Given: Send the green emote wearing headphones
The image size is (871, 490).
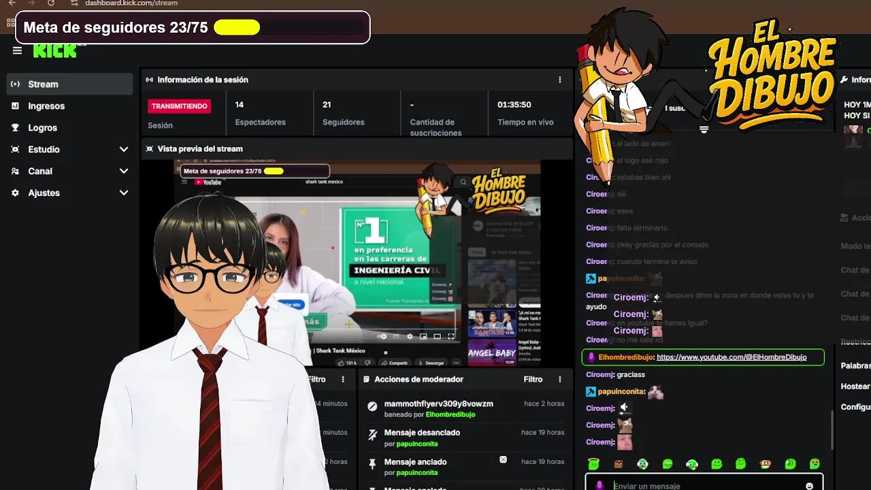Looking at the screenshot, I should coord(692,464).
